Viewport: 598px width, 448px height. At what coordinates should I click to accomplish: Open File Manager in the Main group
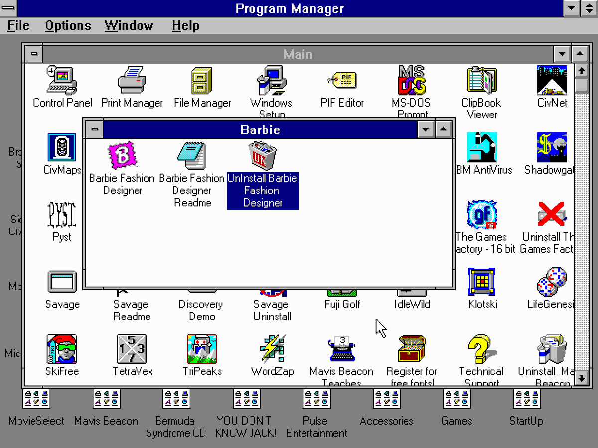202,80
